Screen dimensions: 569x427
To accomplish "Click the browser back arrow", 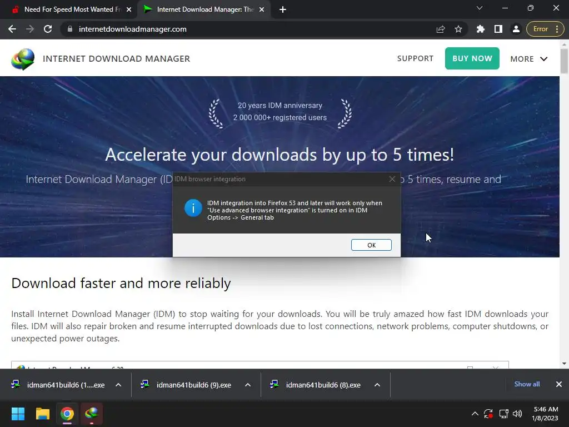I will [x=12, y=29].
